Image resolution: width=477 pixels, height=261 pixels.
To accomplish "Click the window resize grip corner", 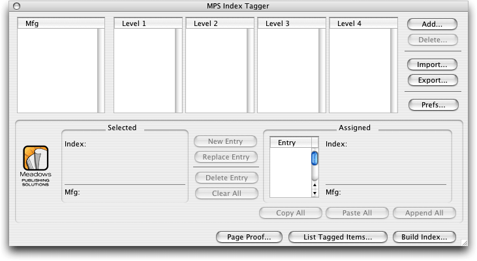I will pos(465,243).
